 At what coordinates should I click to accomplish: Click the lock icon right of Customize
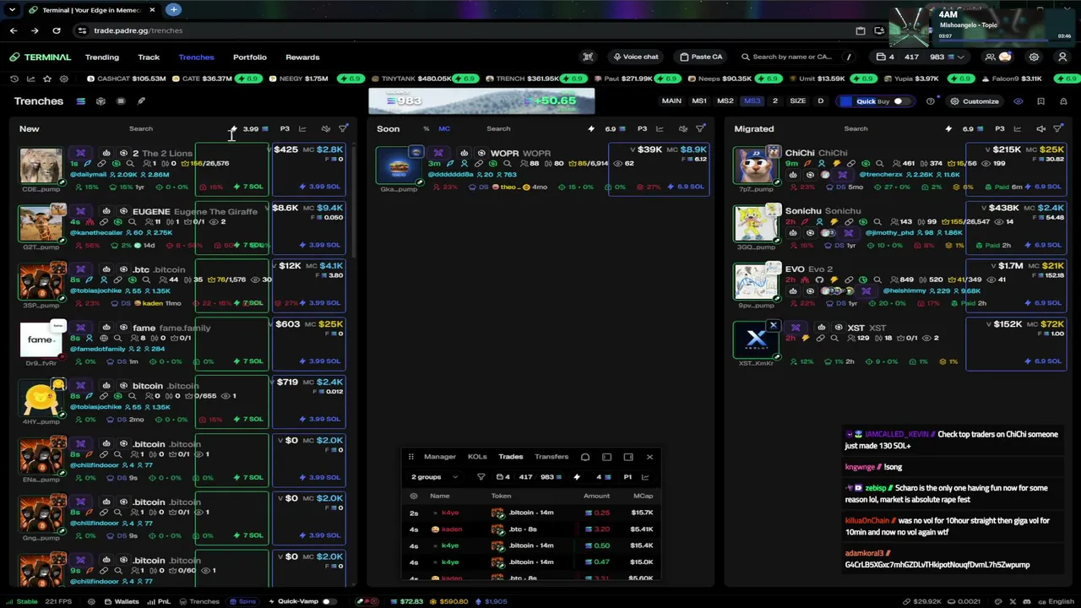1062,101
